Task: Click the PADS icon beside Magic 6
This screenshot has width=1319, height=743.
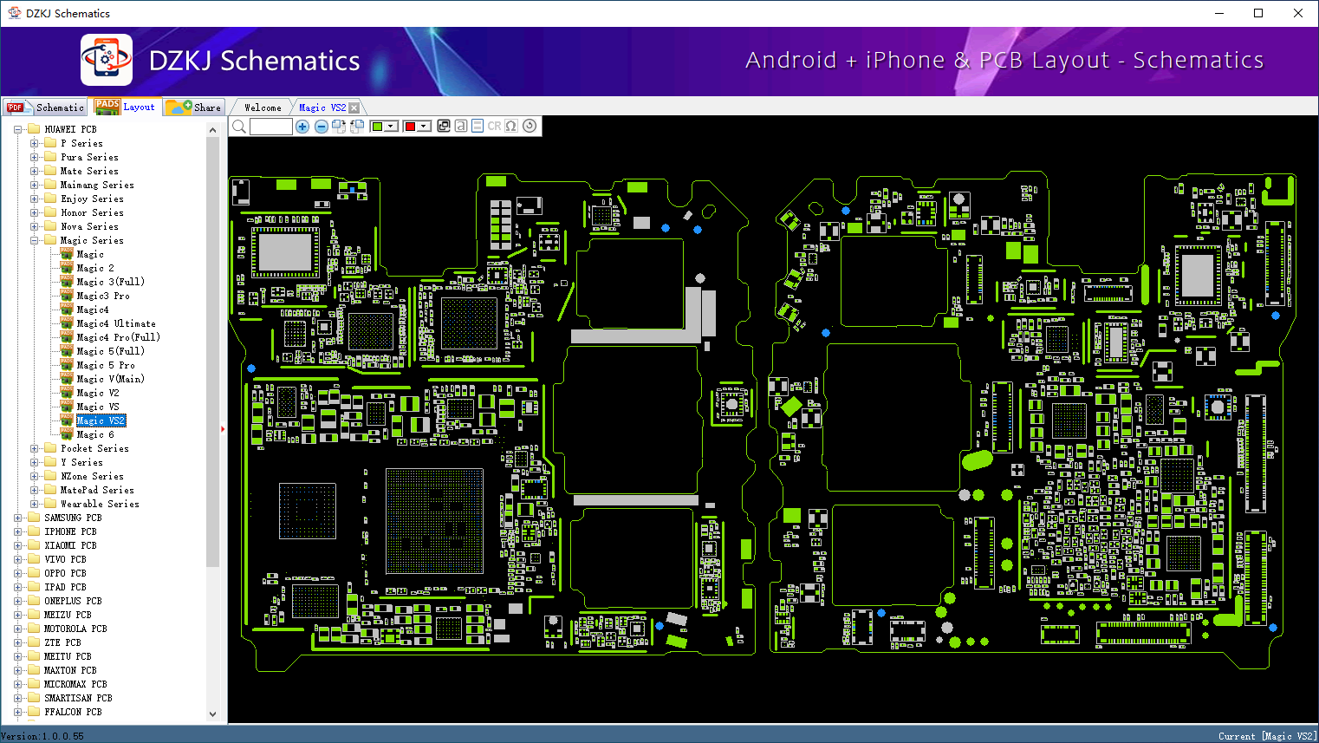Action: click(x=67, y=434)
